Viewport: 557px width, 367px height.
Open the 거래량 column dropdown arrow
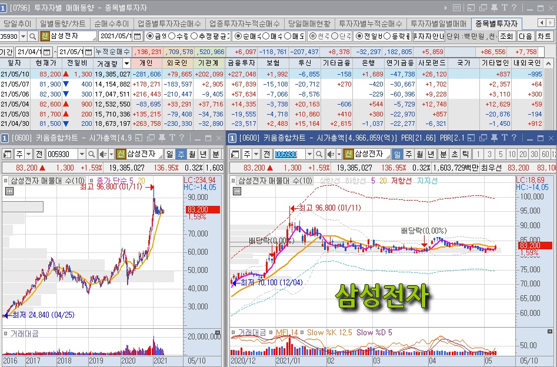tap(126, 64)
